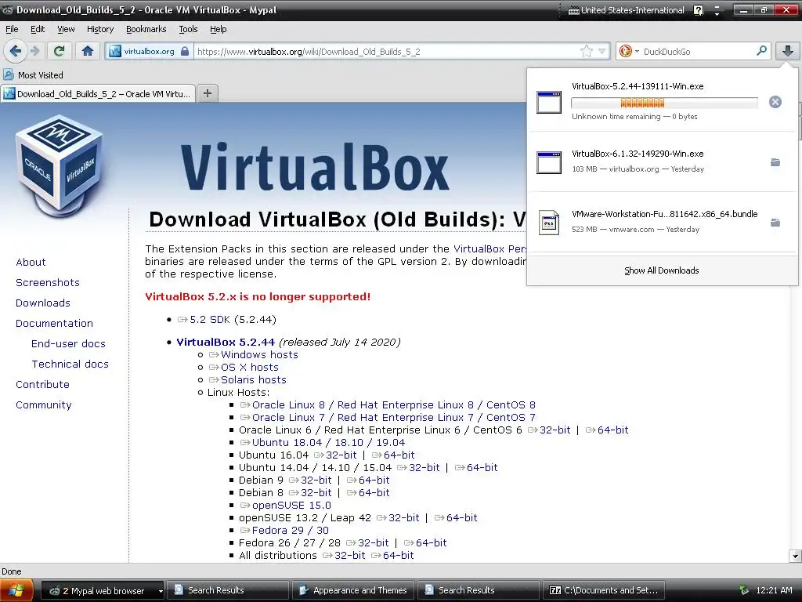Open the Bookmarks menu
Viewport: 802px width, 602px height.
click(x=146, y=29)
